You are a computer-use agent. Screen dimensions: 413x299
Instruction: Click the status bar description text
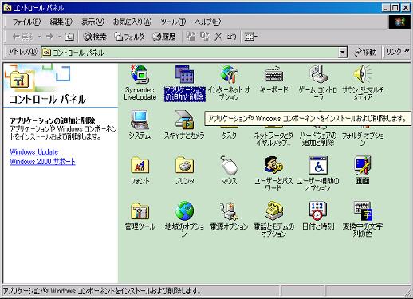pos(102,291)
